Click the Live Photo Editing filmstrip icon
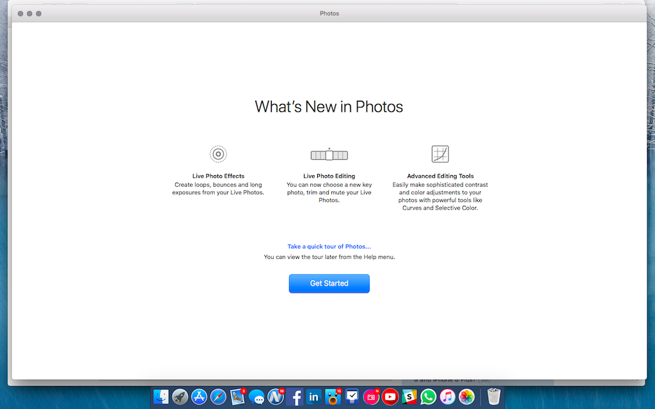Screen dimensions: 655x409 pyautogui.click(x=329, y=155)
